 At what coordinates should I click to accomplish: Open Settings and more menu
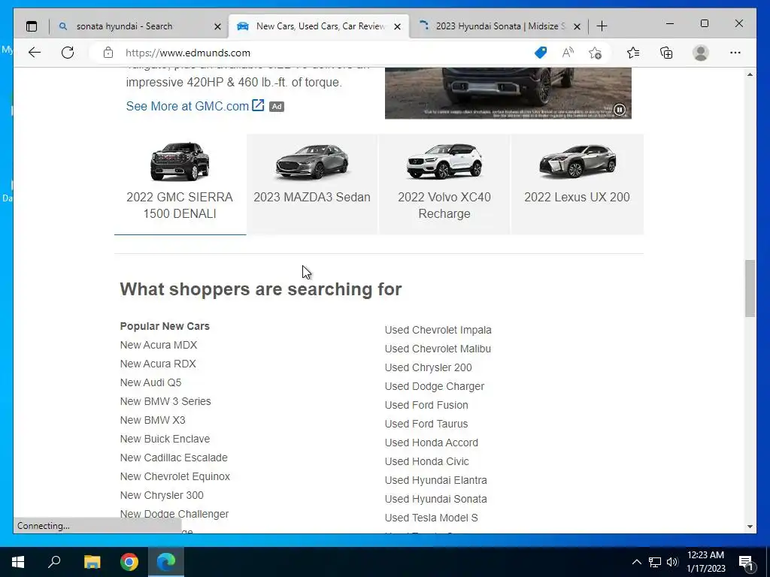pyautogui.click(x=735, y=53)
